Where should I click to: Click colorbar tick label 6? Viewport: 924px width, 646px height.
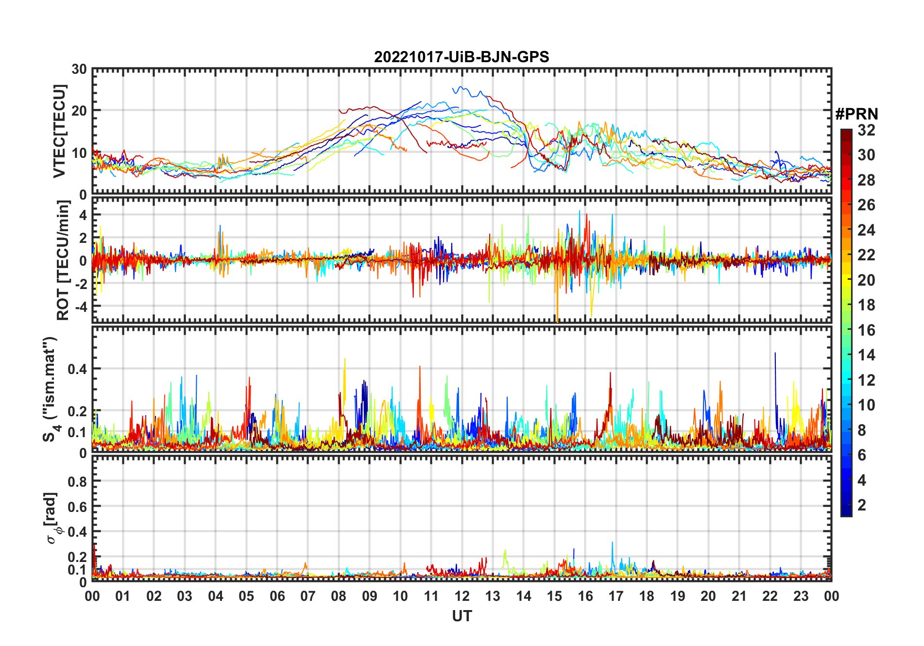[862, 455]
